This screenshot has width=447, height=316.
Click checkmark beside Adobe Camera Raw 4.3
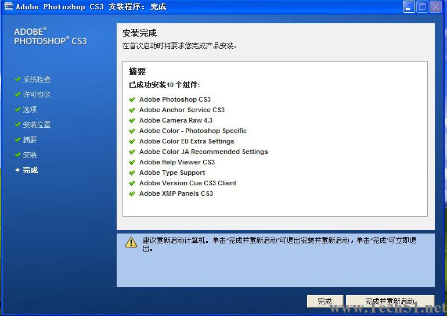[x=132, y=120]
